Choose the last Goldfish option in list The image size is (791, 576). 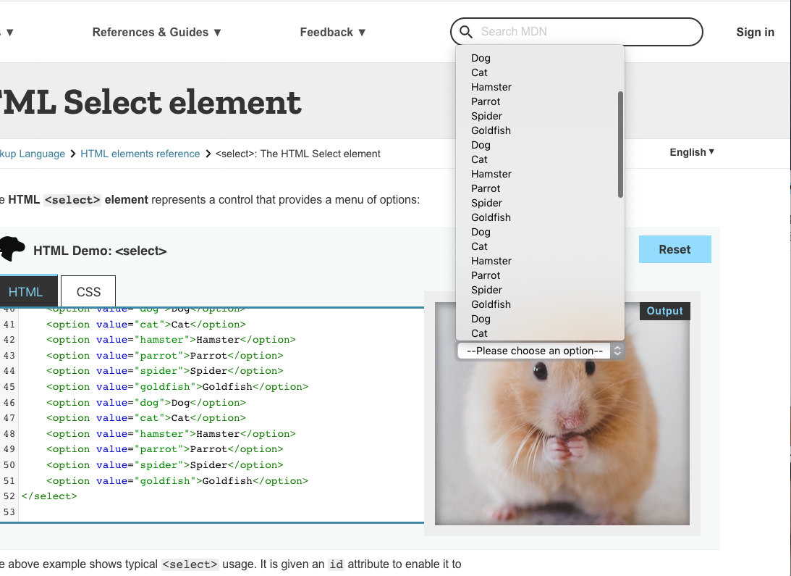pos(491,304)
